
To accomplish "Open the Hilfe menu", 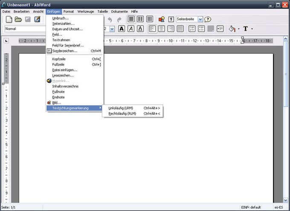I will (x=134, y=12).
